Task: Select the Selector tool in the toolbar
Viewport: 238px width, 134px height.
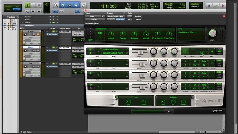Action: click(x=70, y=6)
